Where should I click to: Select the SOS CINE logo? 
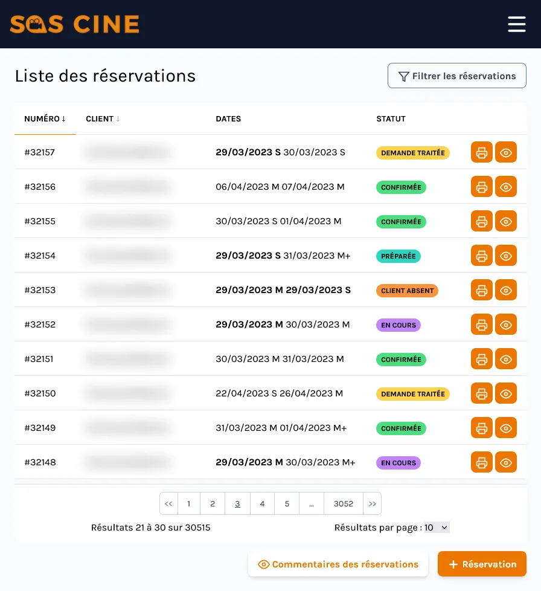tap(74, 24)
